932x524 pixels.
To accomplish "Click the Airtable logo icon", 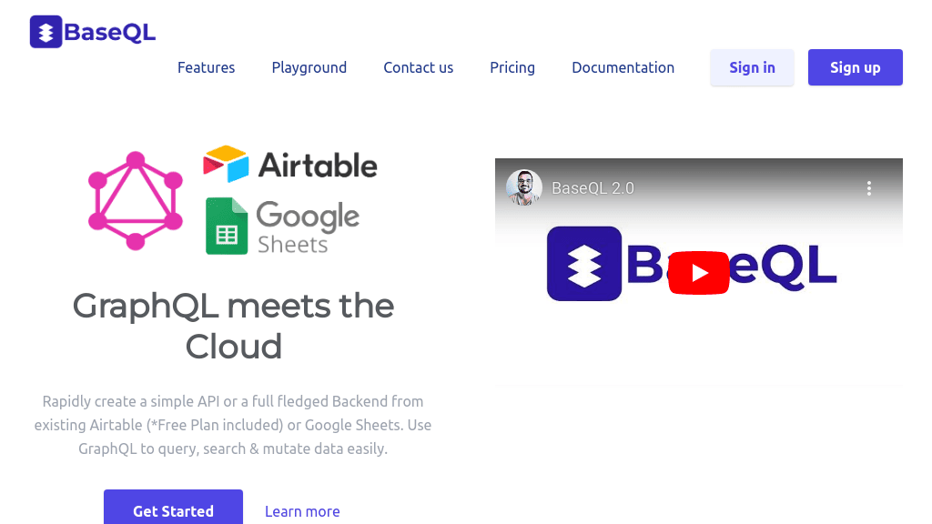I will [226, 162].
